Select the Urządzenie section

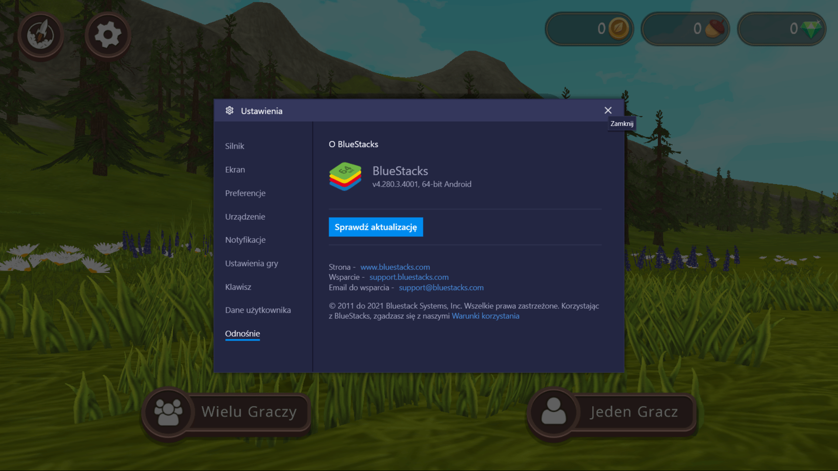245,217
